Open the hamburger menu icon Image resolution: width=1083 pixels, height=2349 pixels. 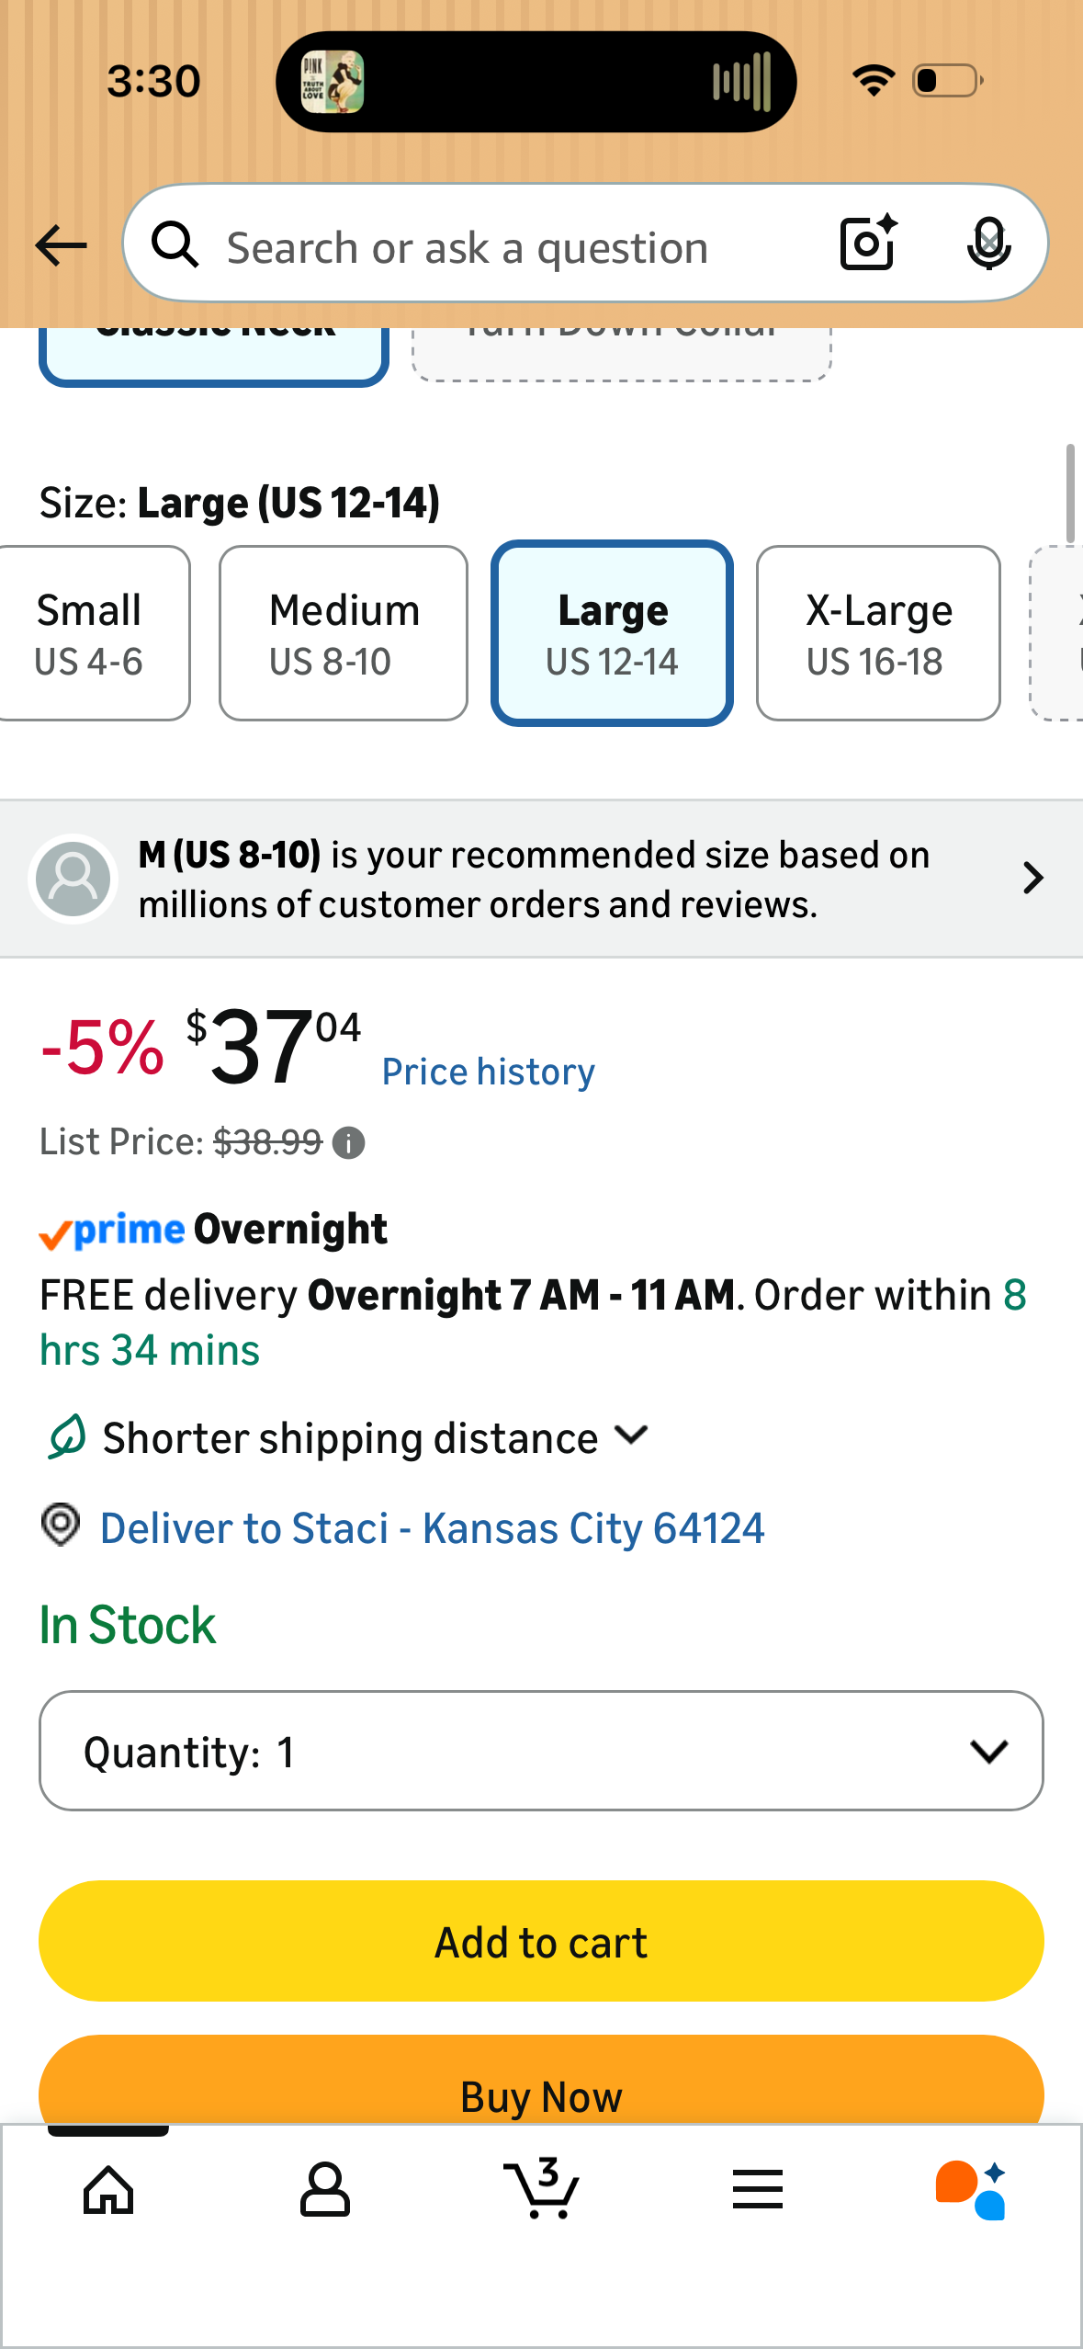tap(758, 2189)
